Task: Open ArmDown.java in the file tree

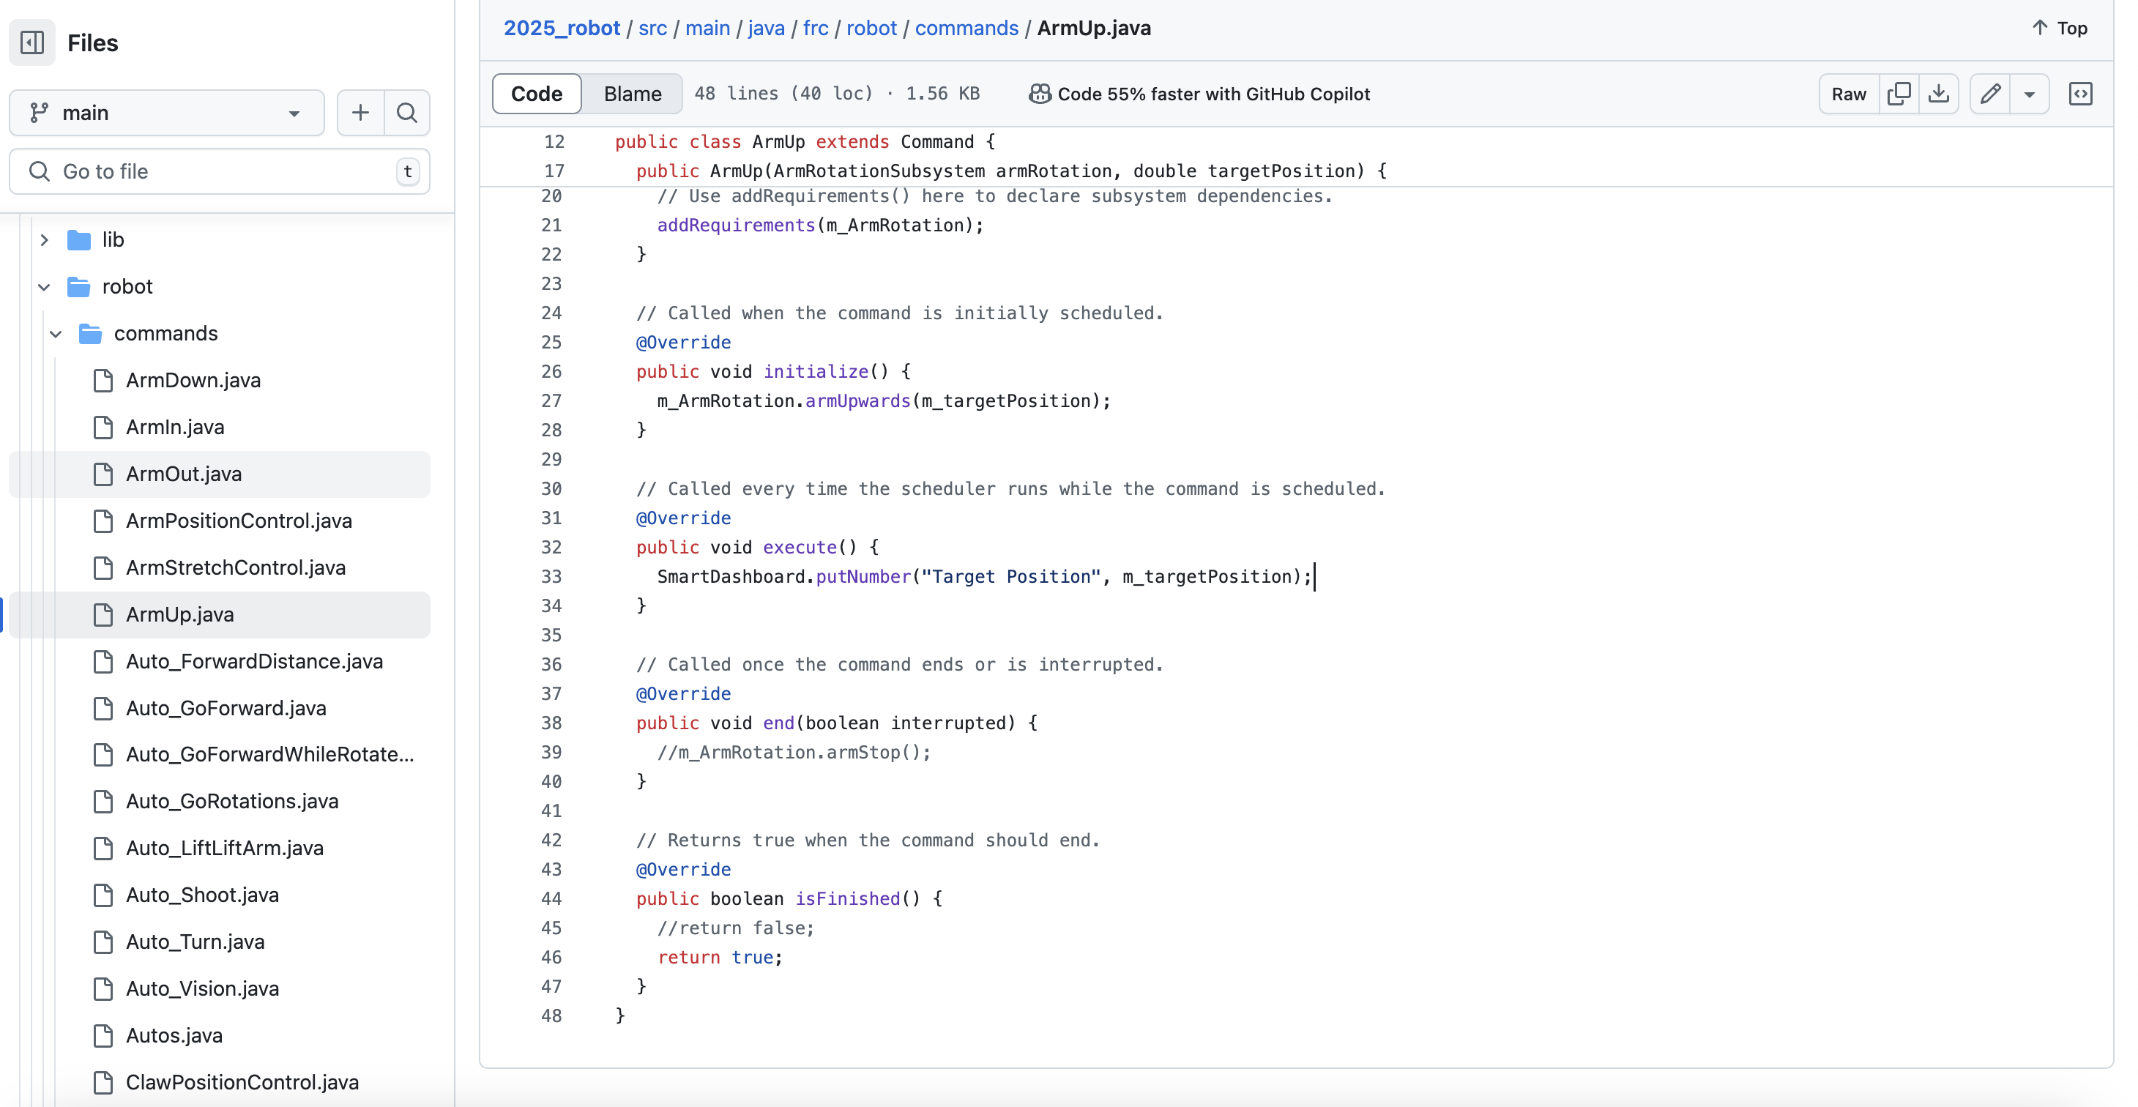Action: [x=193, y=380]
